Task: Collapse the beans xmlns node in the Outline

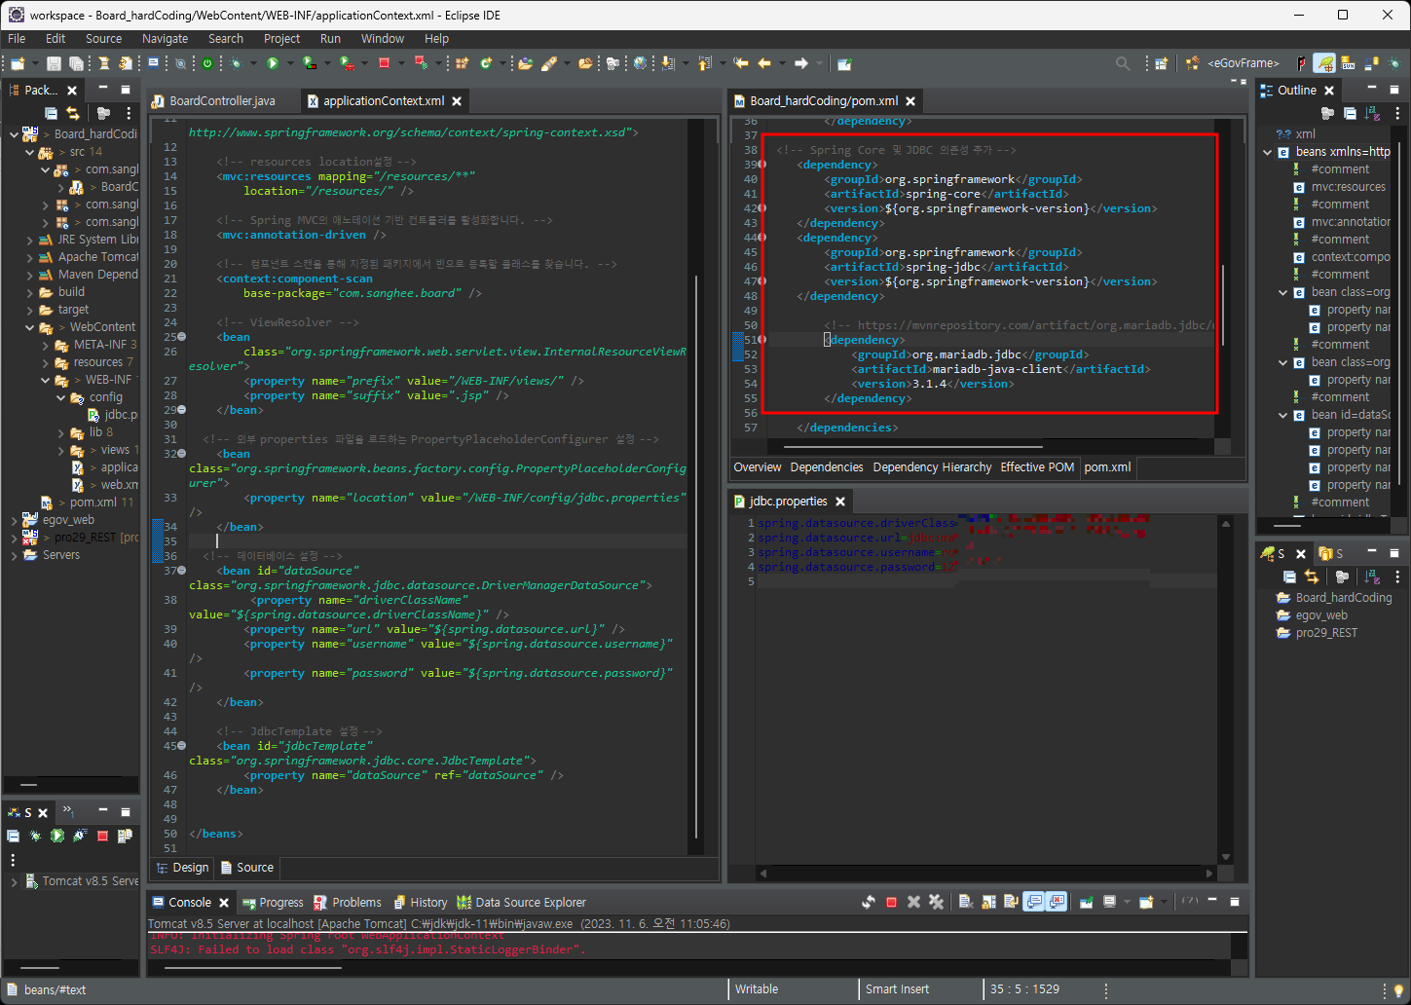Action: tap(1268, 152)
